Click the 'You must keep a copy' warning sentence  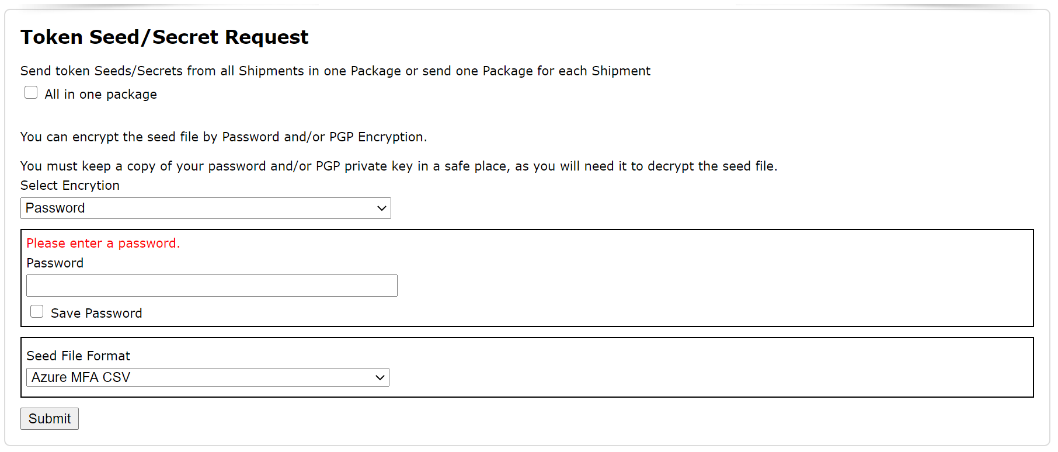pos(399,166)
